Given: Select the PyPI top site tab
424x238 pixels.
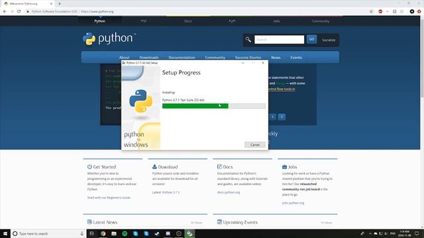Looking at the screenshot, I should click(x=232, y=21).
